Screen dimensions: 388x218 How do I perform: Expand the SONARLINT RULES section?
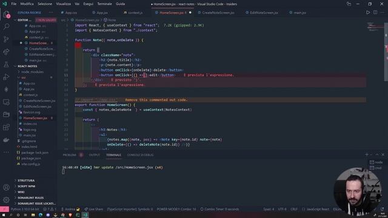click(30, 198)
